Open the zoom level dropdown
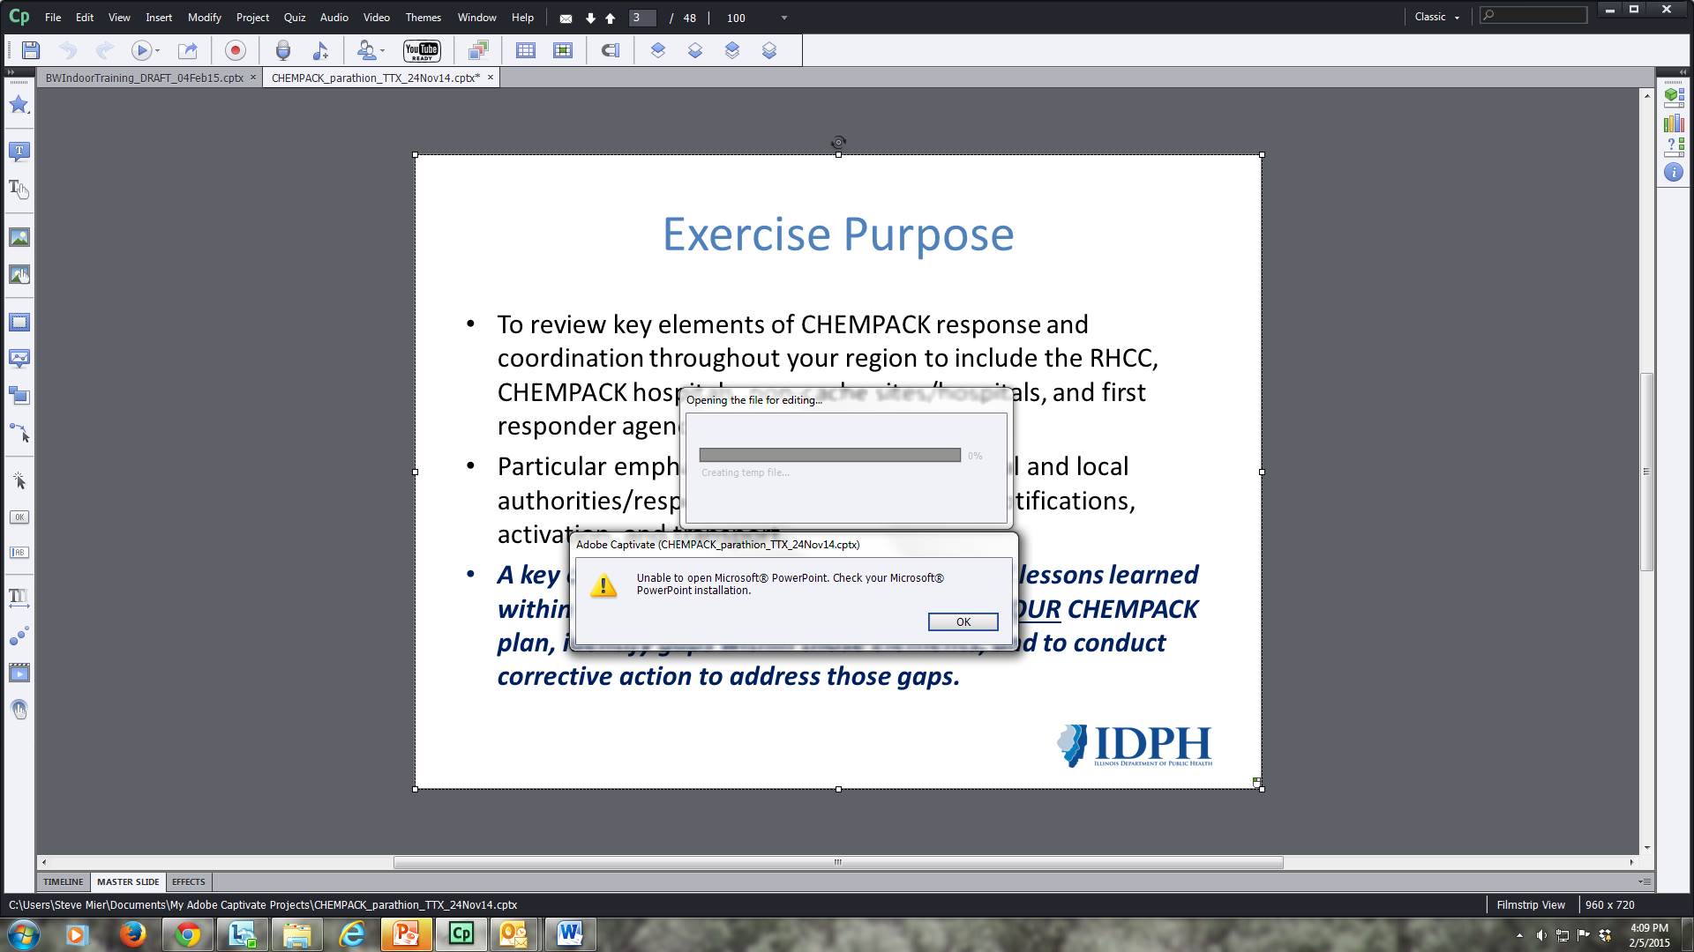Screen dimensions: 1694x952 point(783,18)
